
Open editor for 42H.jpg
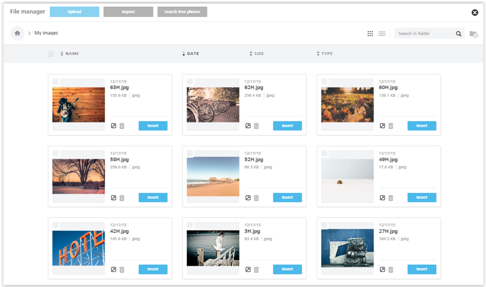[x=114, y=270]
